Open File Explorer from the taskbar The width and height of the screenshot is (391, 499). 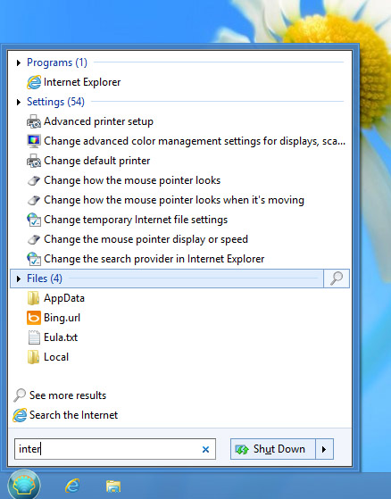coord(113,487)
